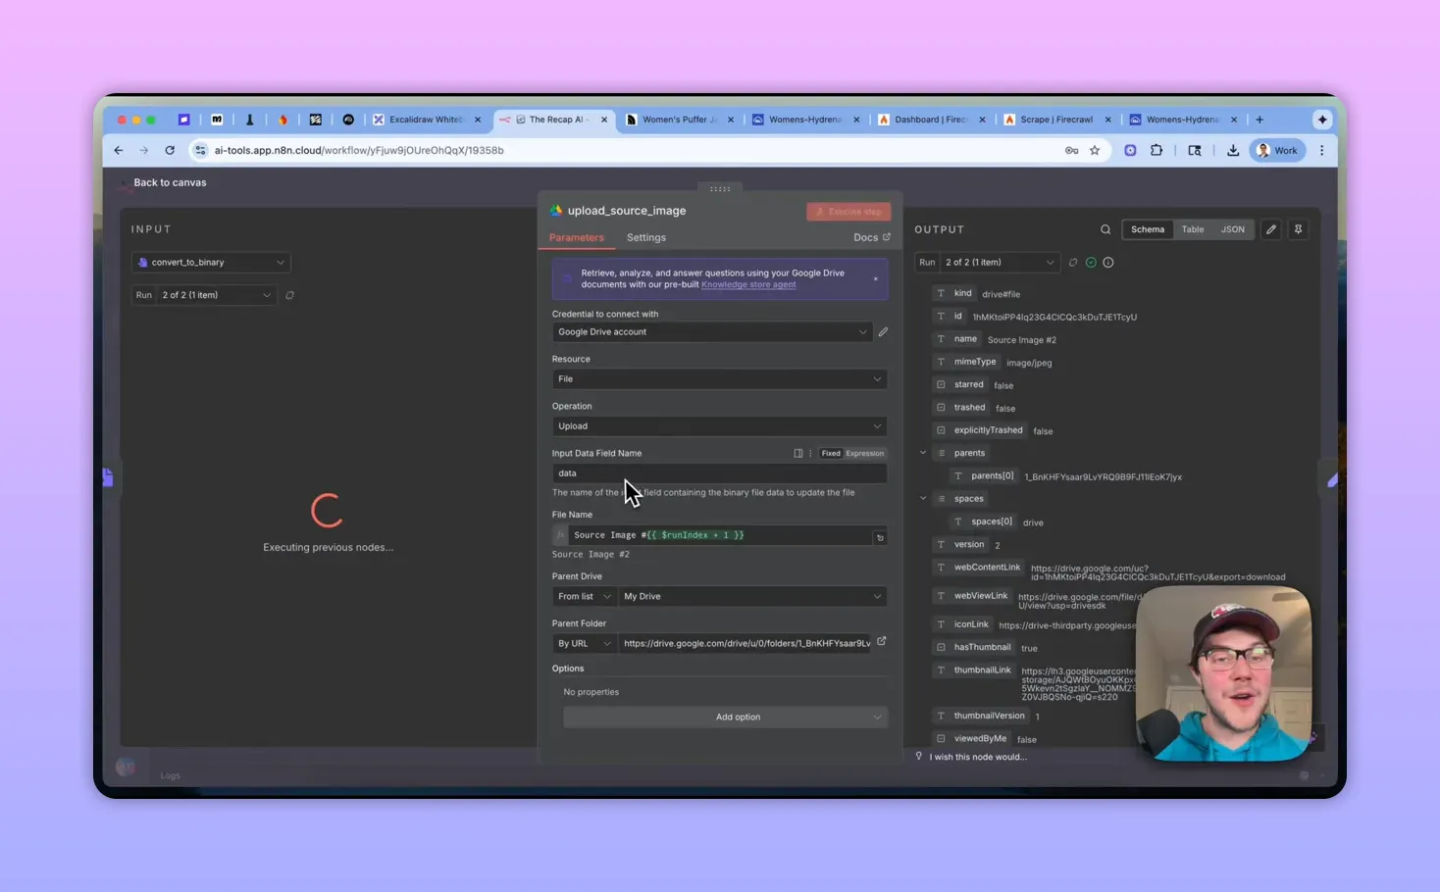The height and width of the screenshot is (892, 1440).
Task: Open a new browser tab
Action: click(1260, 120)
